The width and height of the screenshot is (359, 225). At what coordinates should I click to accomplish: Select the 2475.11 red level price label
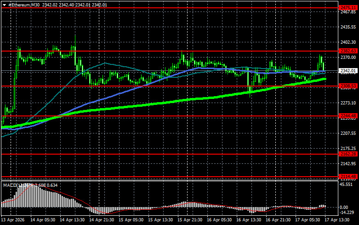348,8
